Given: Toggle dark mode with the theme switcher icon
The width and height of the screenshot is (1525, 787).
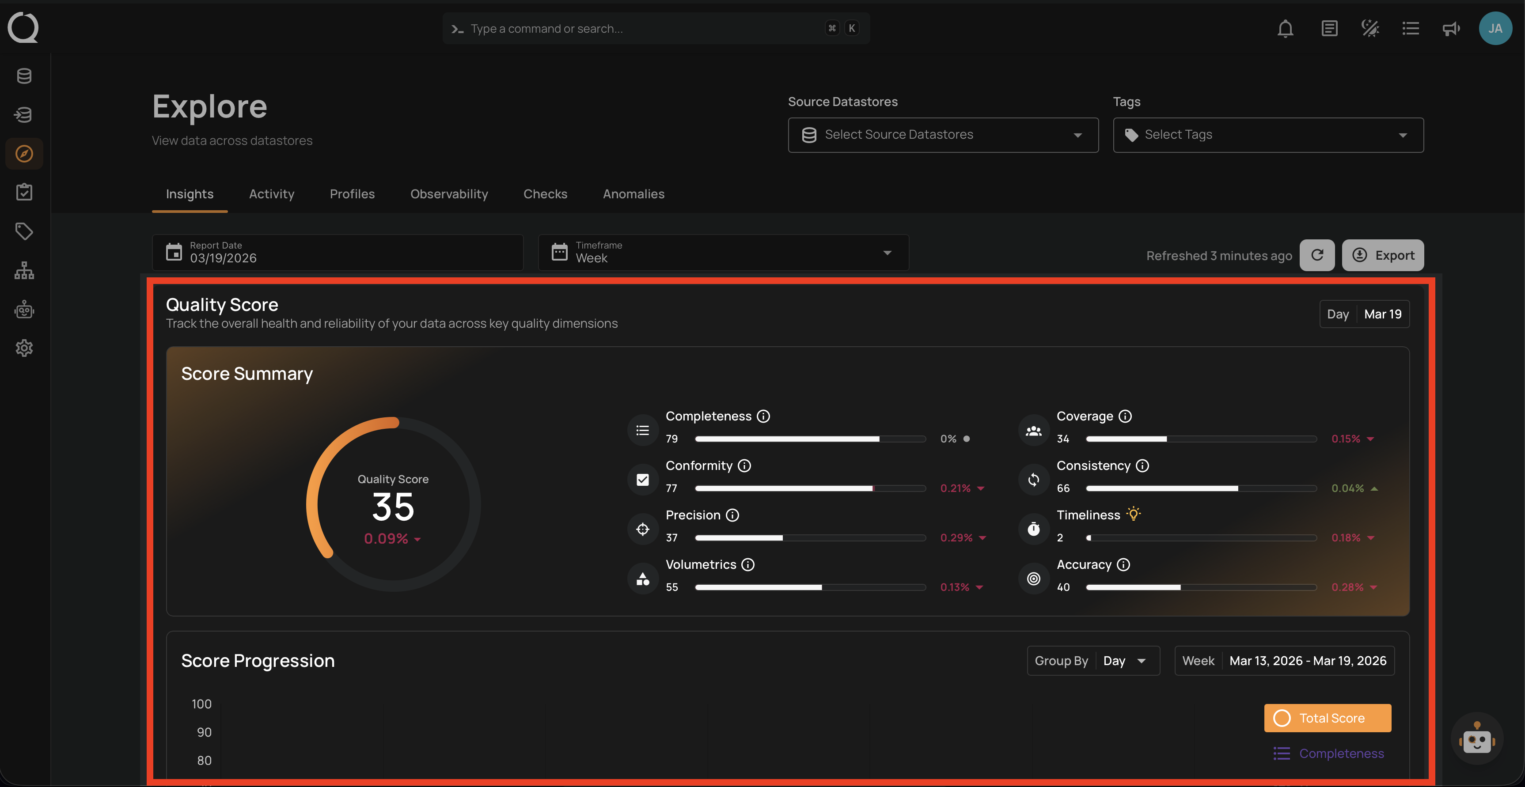Looking at the screenshot, I should click(1370, 28).
